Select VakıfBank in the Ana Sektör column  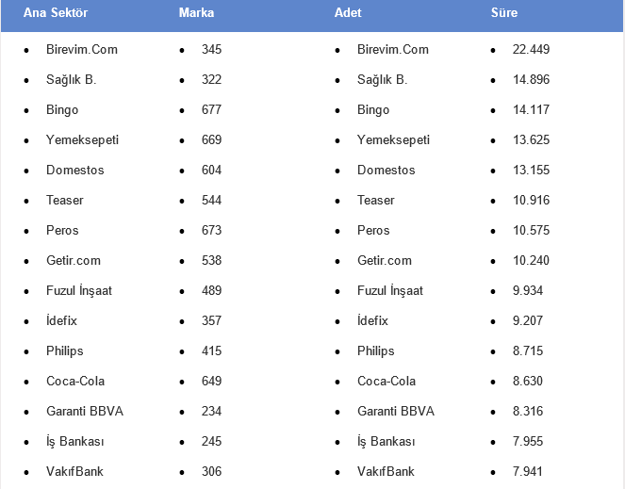pyautogui.click(x=74, y=471)
